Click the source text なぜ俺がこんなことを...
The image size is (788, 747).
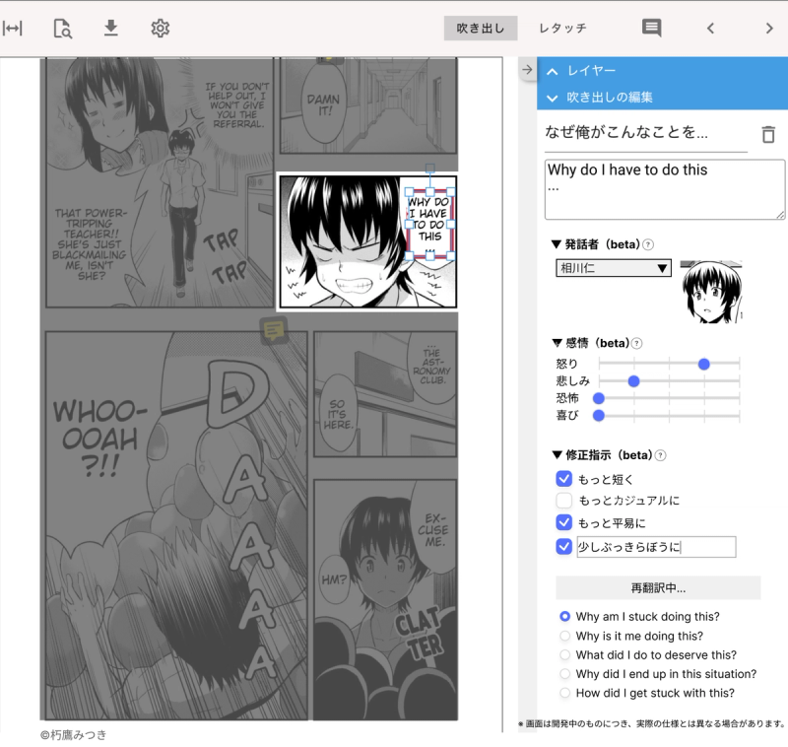[626, 132]
